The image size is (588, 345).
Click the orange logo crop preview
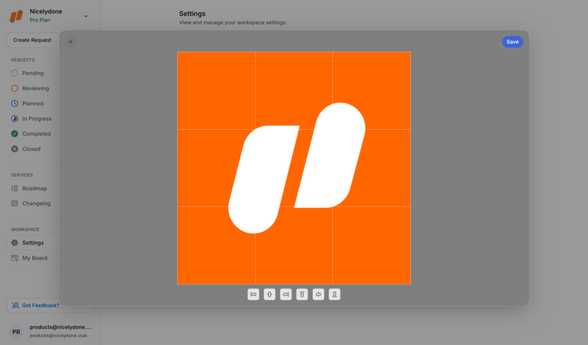[x=294, y=168]
